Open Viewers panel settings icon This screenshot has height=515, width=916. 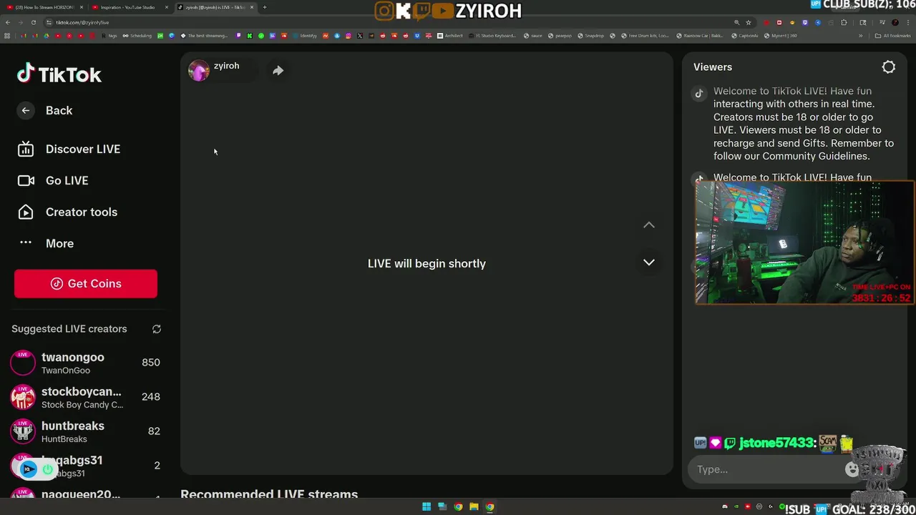(x=889, y=67)
